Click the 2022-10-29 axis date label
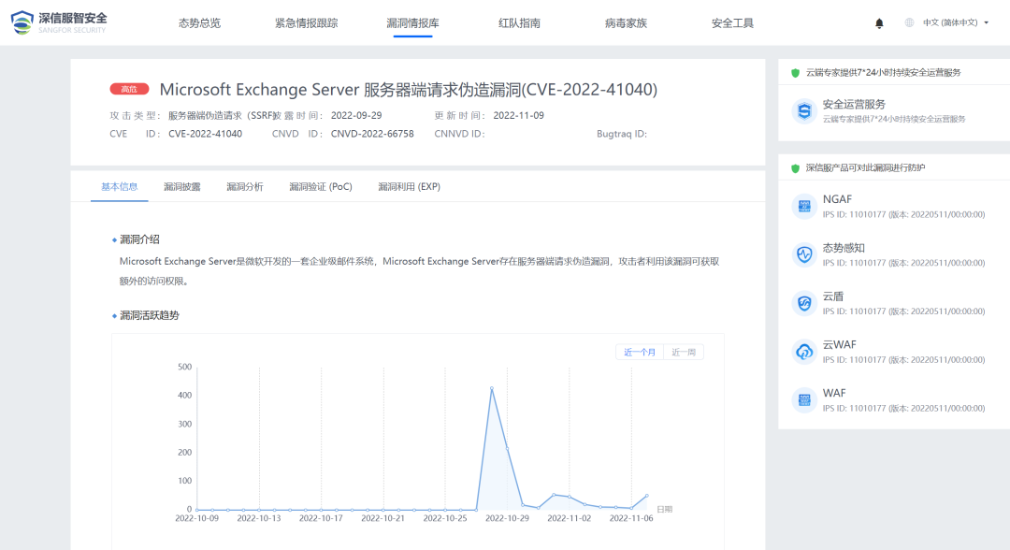1010x550 pixels. 507,518
